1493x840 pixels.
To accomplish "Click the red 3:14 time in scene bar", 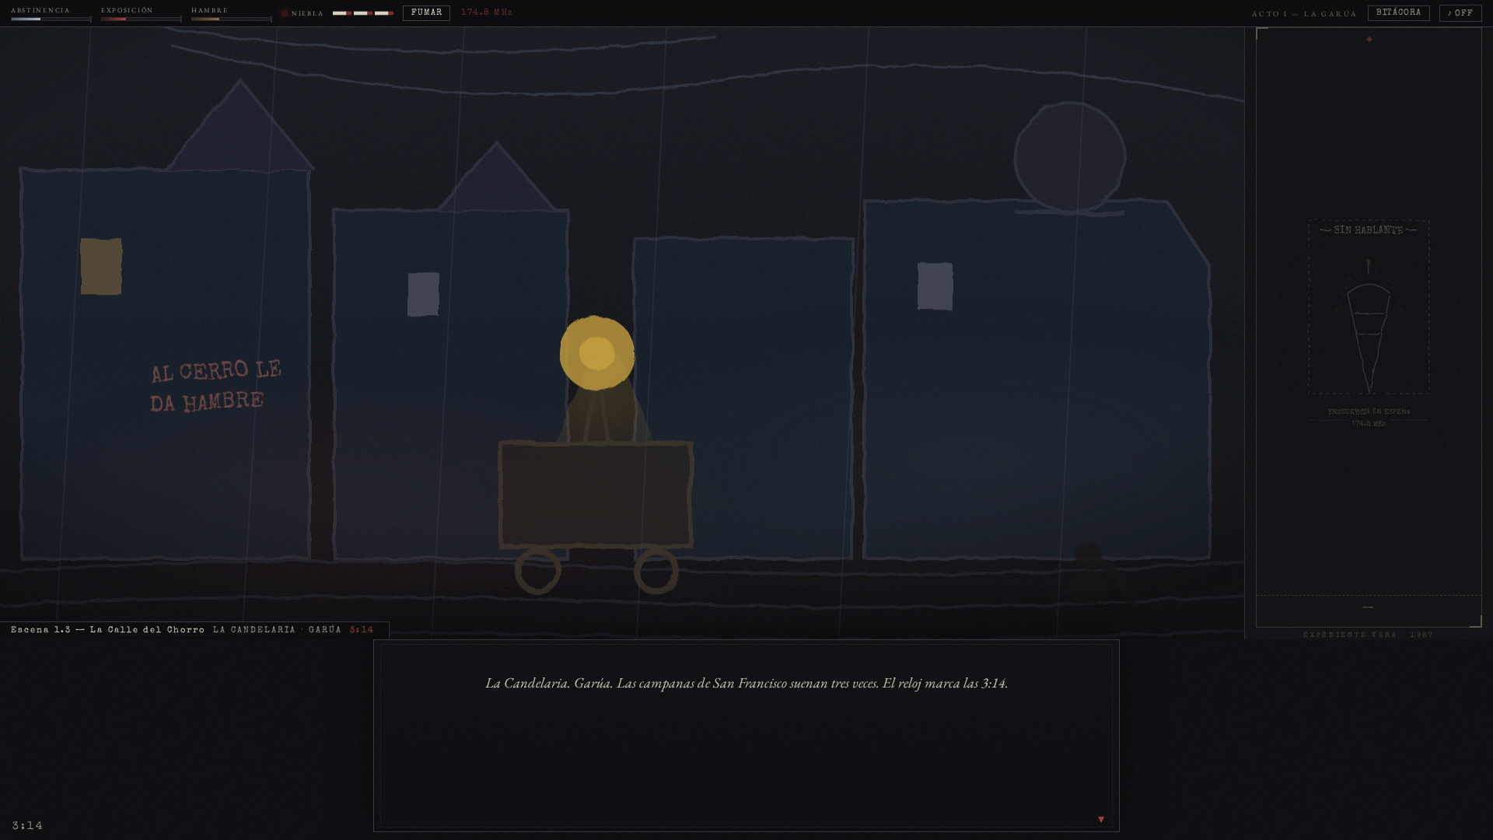I will pyautogui.click(x=362, y=629).
